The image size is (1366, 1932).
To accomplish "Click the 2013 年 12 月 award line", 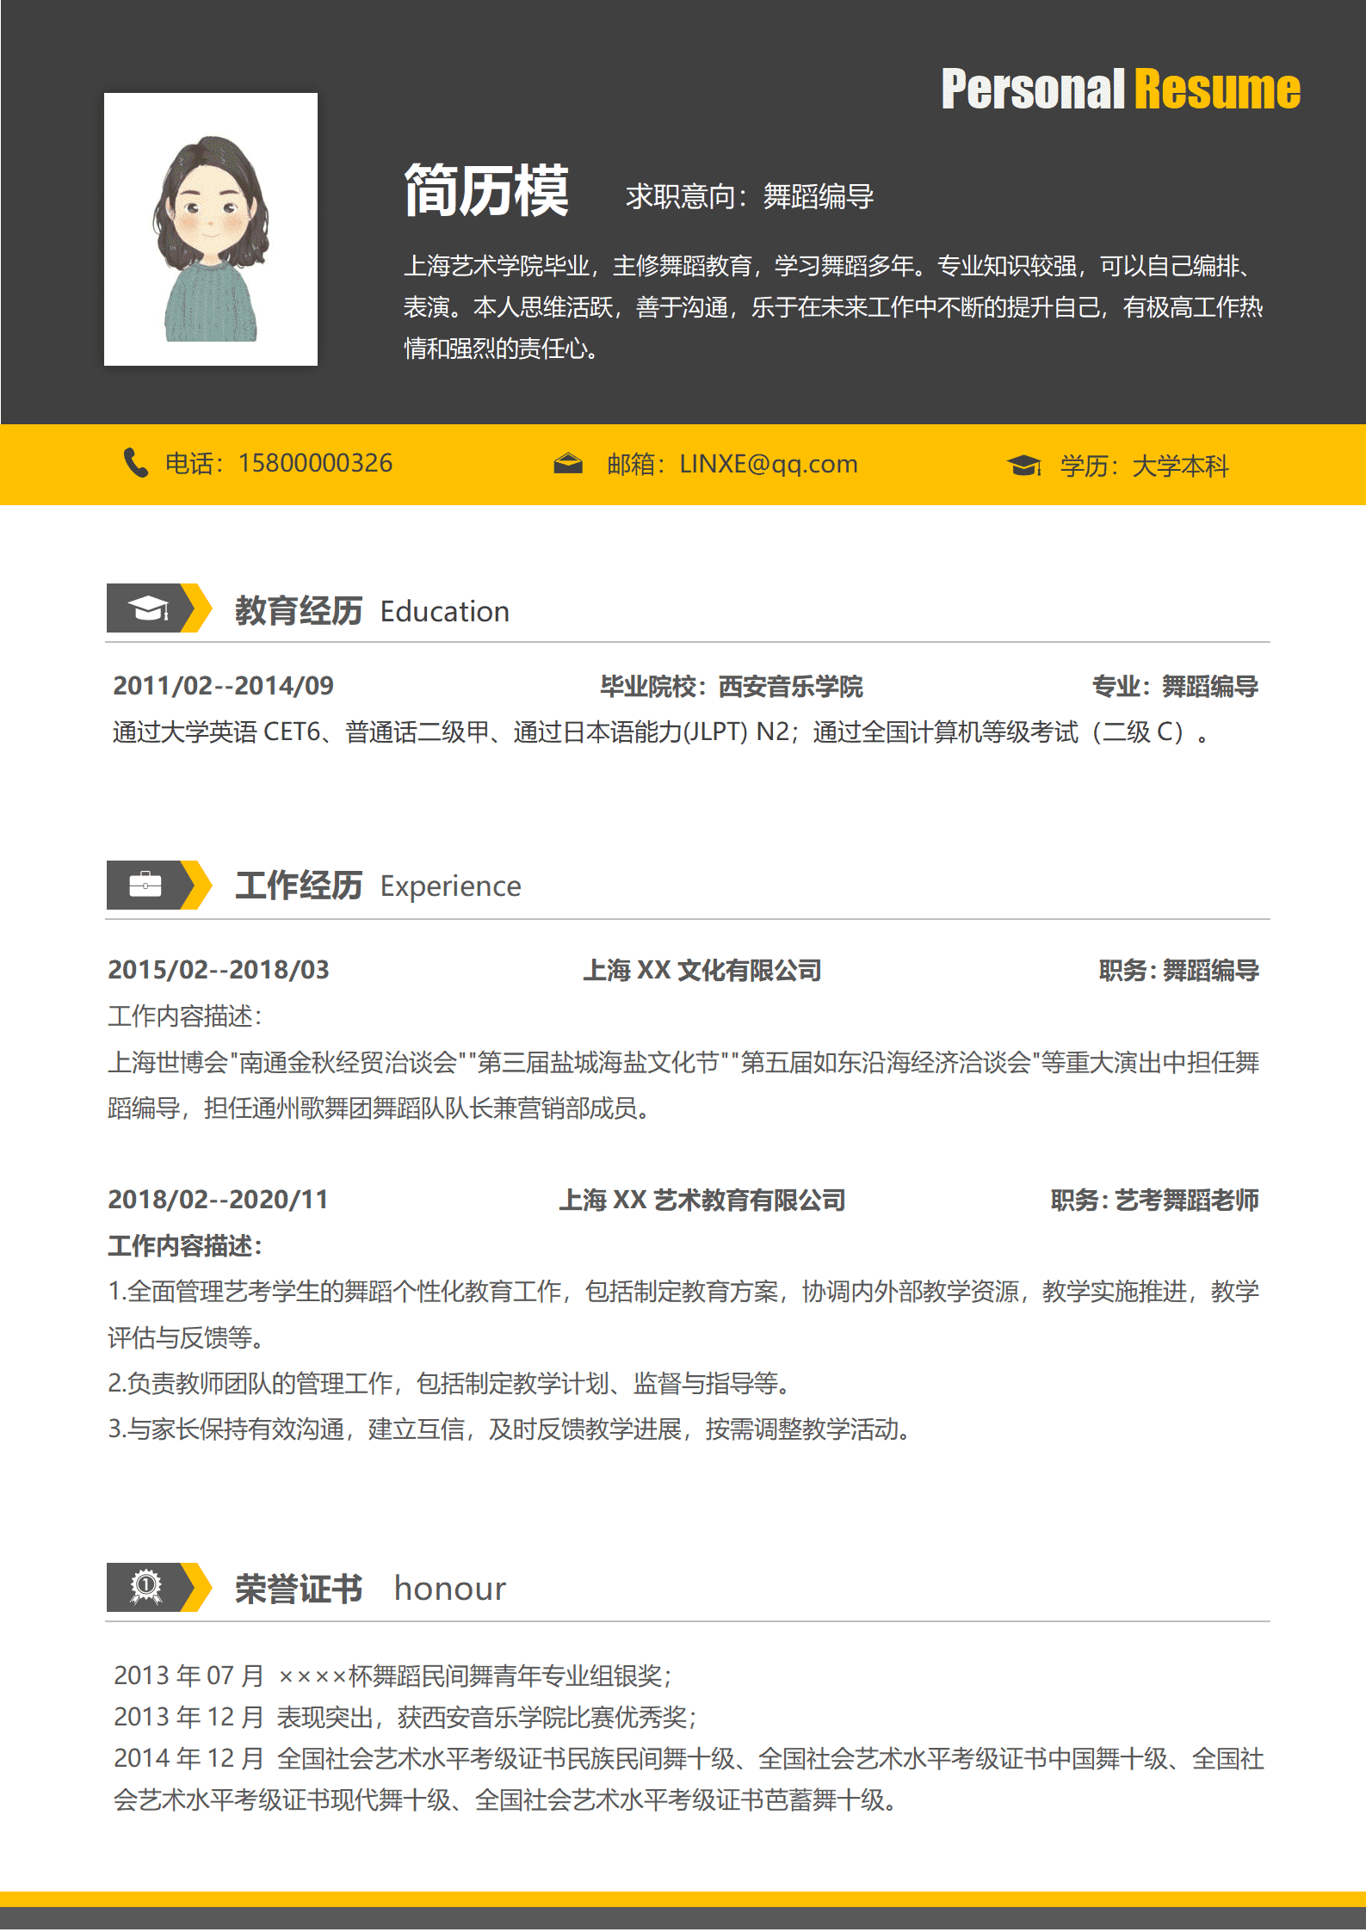I will 405,1717.
